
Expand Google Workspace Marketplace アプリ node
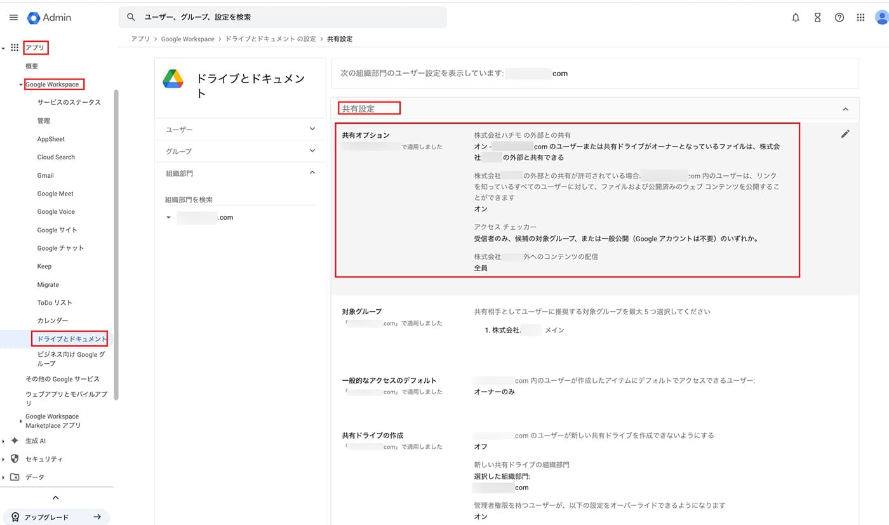coord(21,421)
